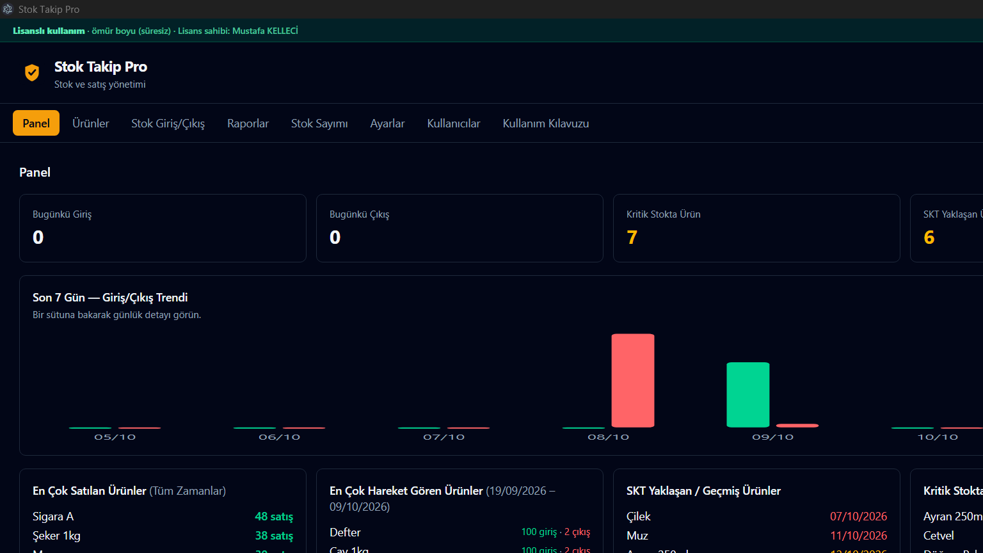Click the 10/10 axis label
Screen dimensions: 983x553
(938, 437)
